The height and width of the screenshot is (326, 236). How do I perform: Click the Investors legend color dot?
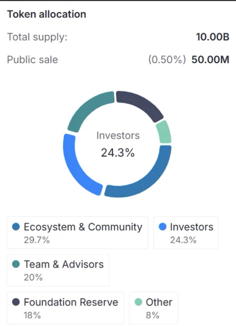click(162, 227)
